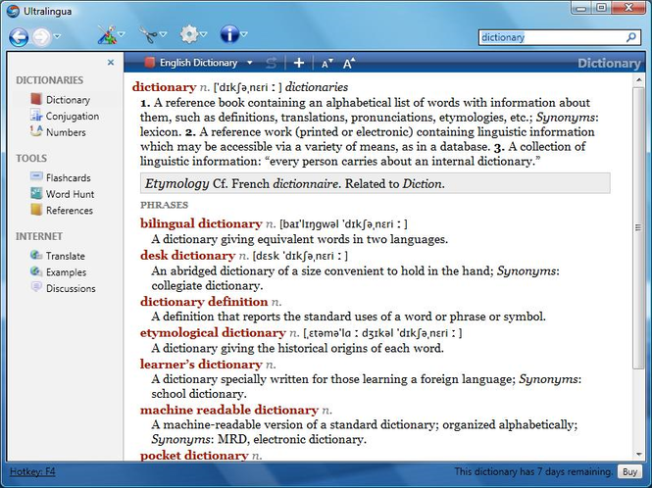Decrease font size with the smaller A icon

click(x=326, y=63)
